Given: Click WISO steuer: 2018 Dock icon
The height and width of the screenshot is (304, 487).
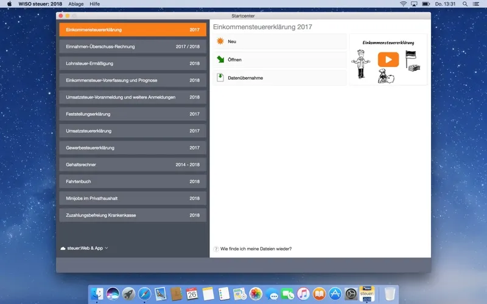Looking at the screenshot, I should (367, 294).
